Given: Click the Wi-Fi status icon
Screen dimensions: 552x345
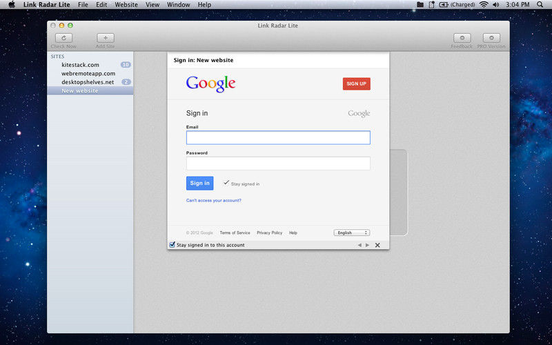Looking at the screenshot, I should pos(484,5).
